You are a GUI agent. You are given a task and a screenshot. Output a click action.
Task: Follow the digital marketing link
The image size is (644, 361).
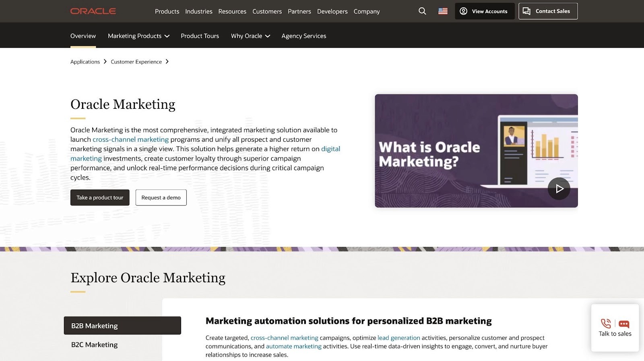[x=330, y=149]
